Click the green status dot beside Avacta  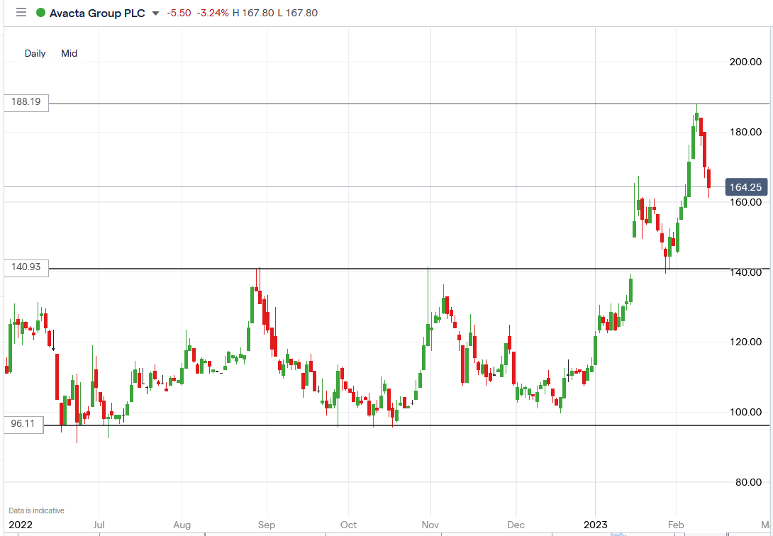41,13
